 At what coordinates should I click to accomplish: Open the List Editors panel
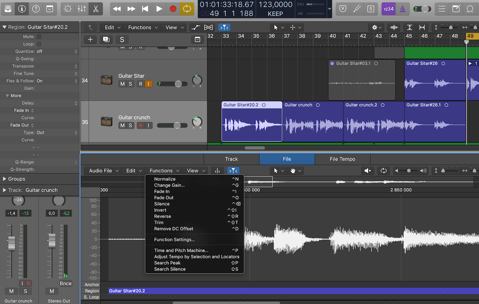point(442,8)
